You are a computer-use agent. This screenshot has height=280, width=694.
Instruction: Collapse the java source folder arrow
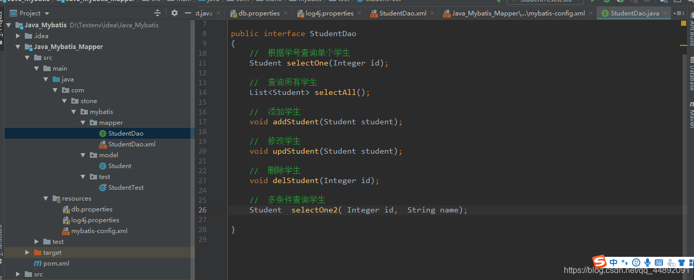(46, 79)
